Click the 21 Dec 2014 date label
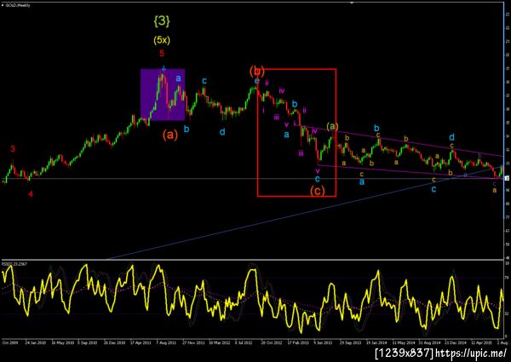The height and width of the screenshot is (362, 511). coord(456,342)
